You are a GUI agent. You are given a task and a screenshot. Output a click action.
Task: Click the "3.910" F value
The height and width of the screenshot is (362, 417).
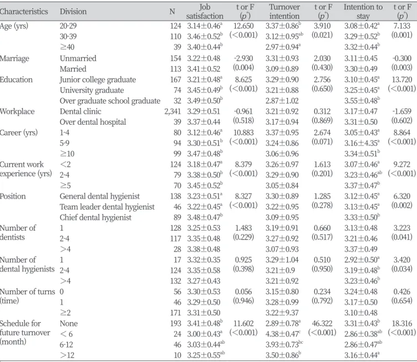click(x=322, y=26)
